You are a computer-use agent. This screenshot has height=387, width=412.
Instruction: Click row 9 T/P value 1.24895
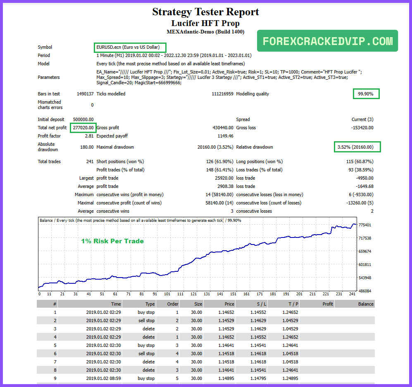290,379
